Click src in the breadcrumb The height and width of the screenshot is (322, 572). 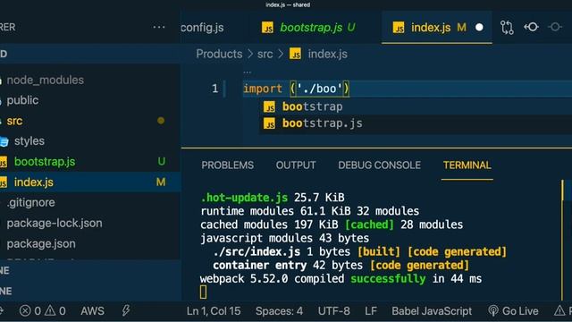[x=265, y=54]
